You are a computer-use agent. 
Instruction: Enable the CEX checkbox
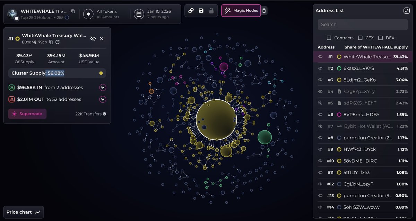coord(360,38)
